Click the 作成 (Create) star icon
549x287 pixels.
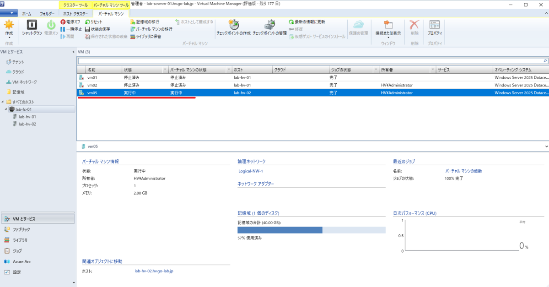pyautogui.click(x=9, y=25)
